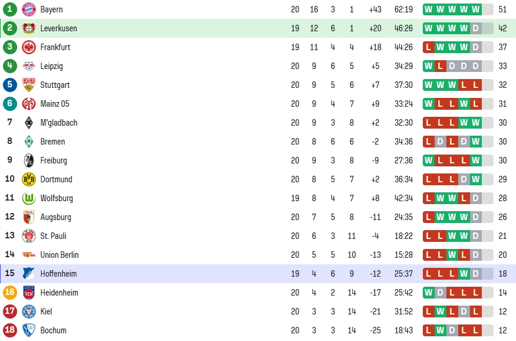
Task: Click the green position 1 badge
Action: pyautogui.click(x=10, y=9)
